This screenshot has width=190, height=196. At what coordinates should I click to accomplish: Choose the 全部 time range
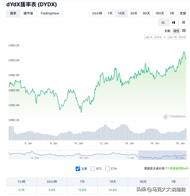pos(183,13)
